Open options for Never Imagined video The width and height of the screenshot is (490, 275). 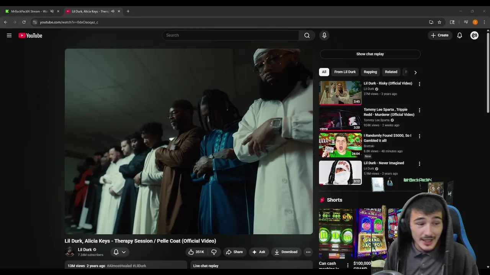tap(419, 164)
